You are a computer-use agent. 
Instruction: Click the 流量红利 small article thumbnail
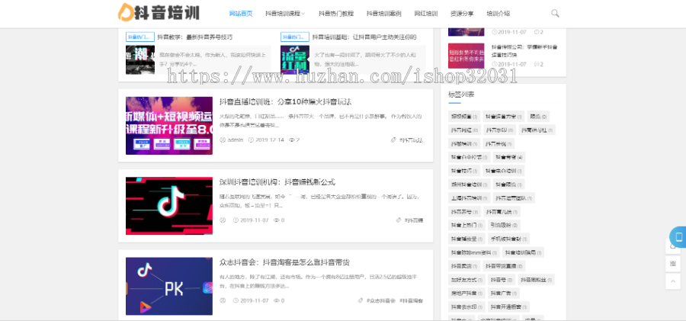(295, 59)
